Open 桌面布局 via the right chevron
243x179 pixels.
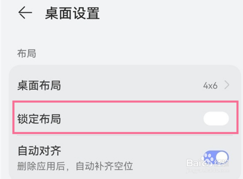pos(227,85)
